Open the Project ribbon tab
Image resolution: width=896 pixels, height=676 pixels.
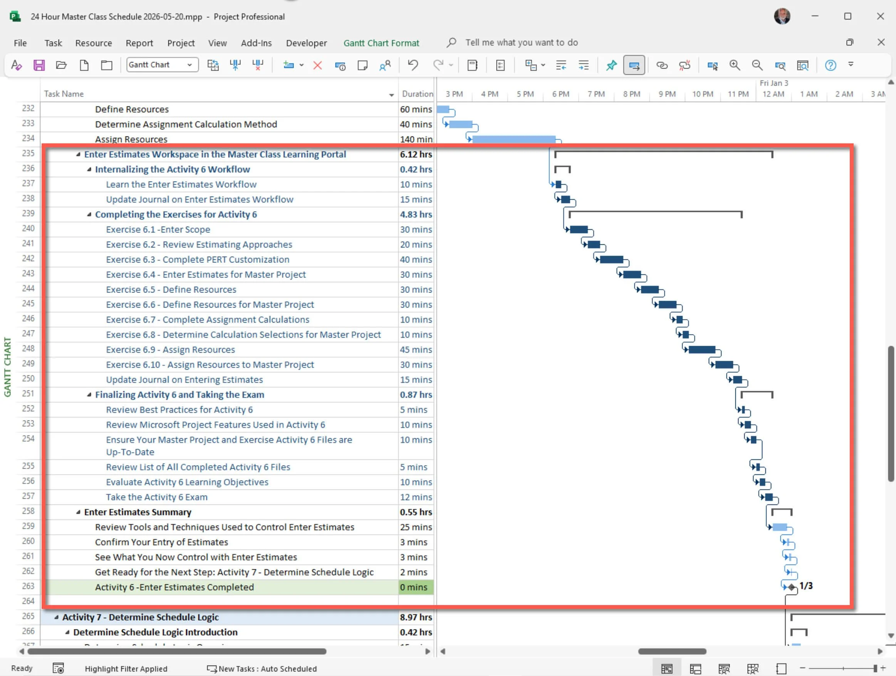pyautogui.click(x=181, y=43)
